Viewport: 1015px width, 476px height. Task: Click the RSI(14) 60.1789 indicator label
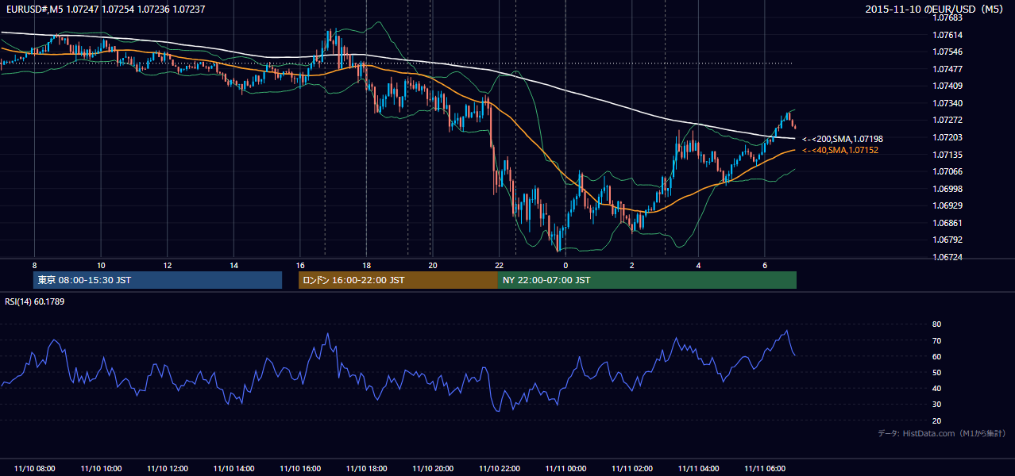click(x=35, y=301)
